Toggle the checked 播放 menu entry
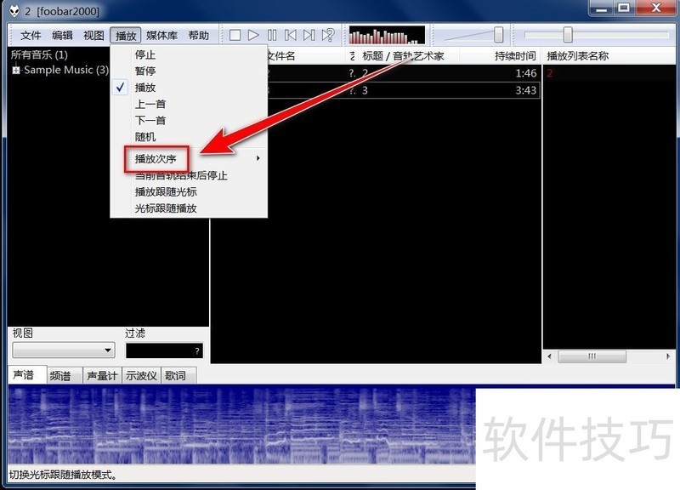The width and height of the screenshot is (680, 490). click(x=189, y=88)
